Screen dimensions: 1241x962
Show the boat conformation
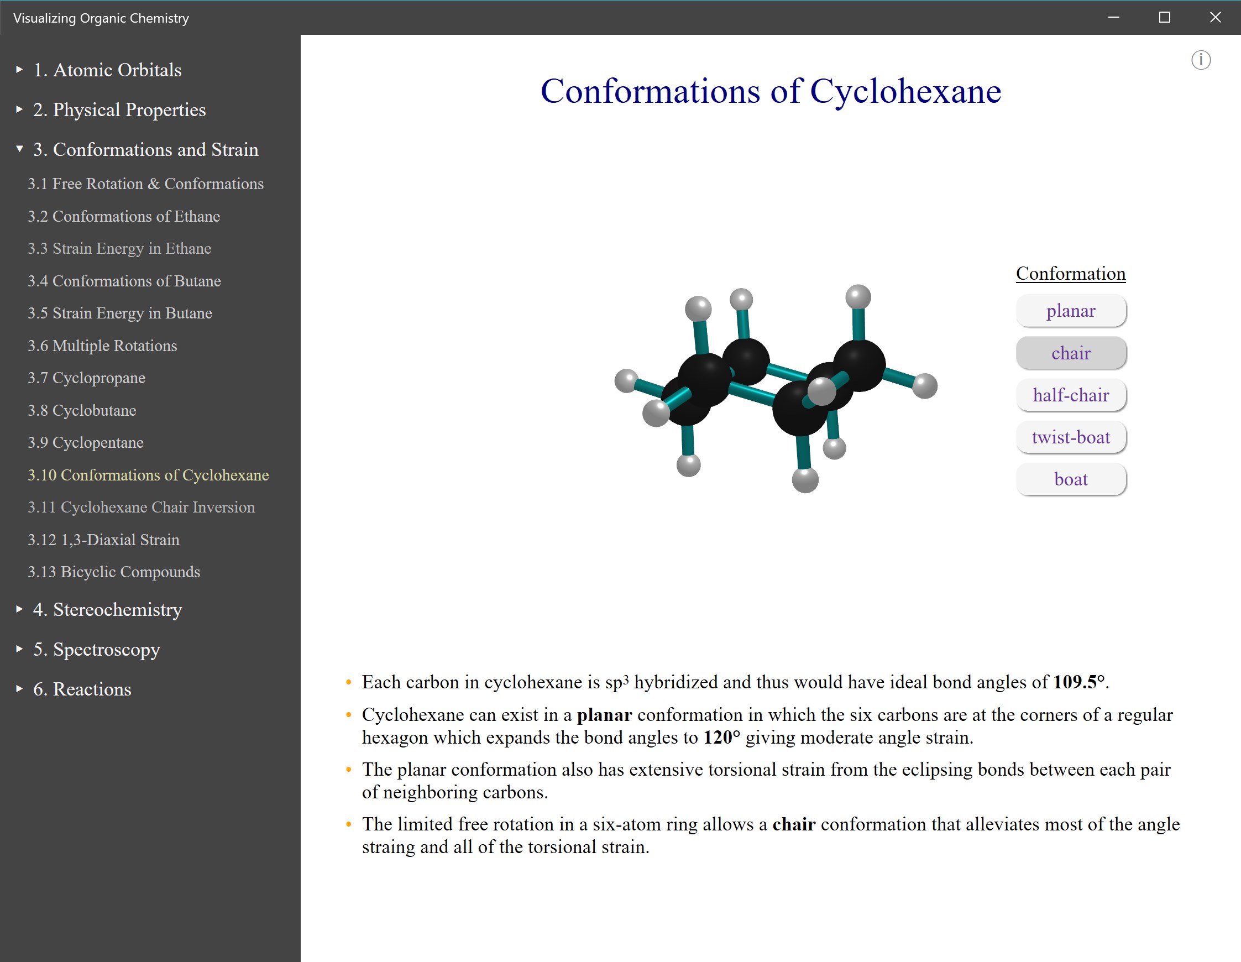(1070, 479)
